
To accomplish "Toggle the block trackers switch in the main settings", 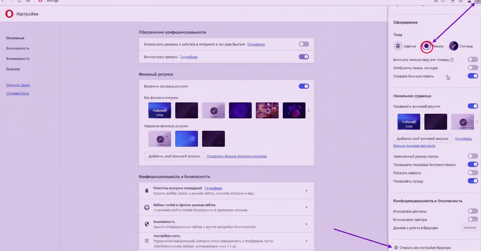I will (x=304, y=57).
